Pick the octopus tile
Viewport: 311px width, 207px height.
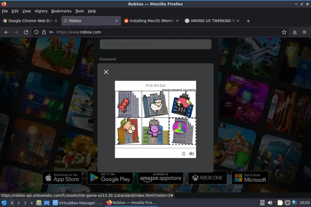pyautogui.click(x=129, y=104)
